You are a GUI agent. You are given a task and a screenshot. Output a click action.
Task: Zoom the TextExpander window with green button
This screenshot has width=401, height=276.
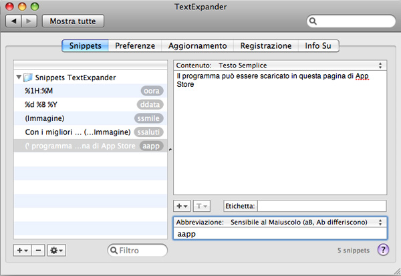35,7
